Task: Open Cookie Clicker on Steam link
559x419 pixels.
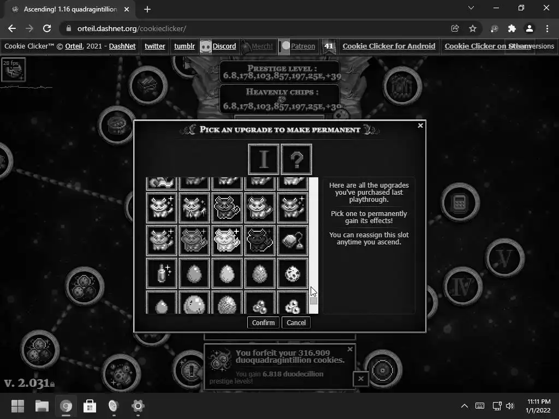Action: pos(487,46)
